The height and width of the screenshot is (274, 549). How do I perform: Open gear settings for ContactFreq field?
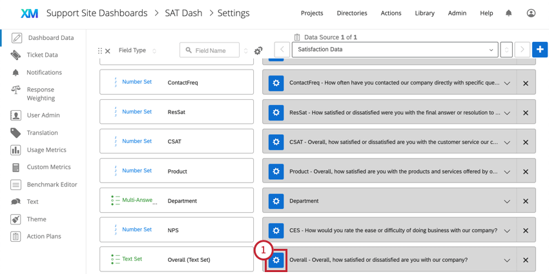click(x=276, y=83)
